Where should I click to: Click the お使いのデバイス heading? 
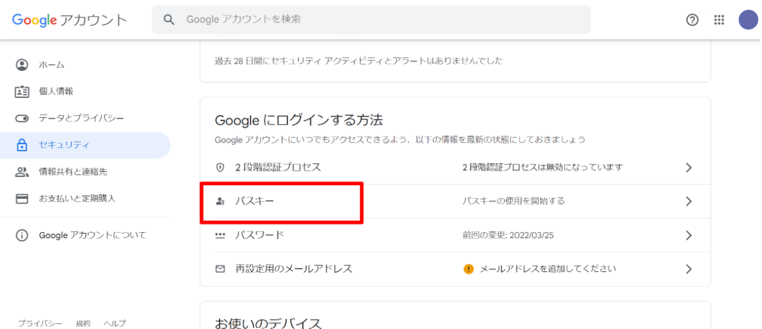tap(268, 323)
